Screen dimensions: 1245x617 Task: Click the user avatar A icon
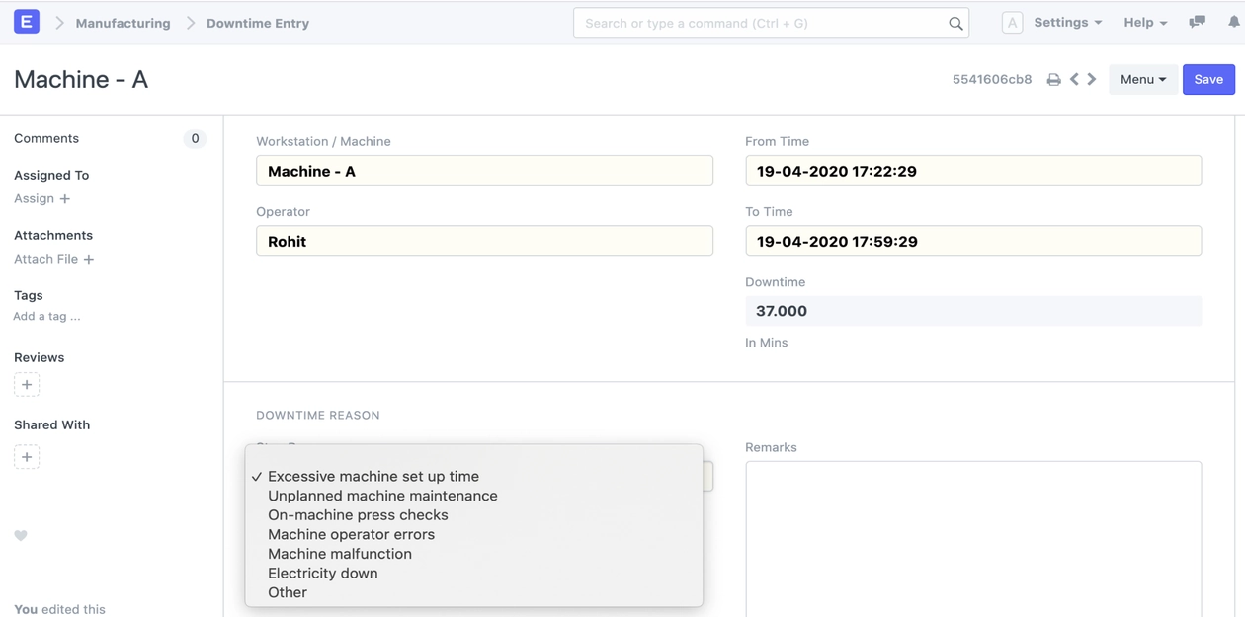click(x=1012, y=23)
